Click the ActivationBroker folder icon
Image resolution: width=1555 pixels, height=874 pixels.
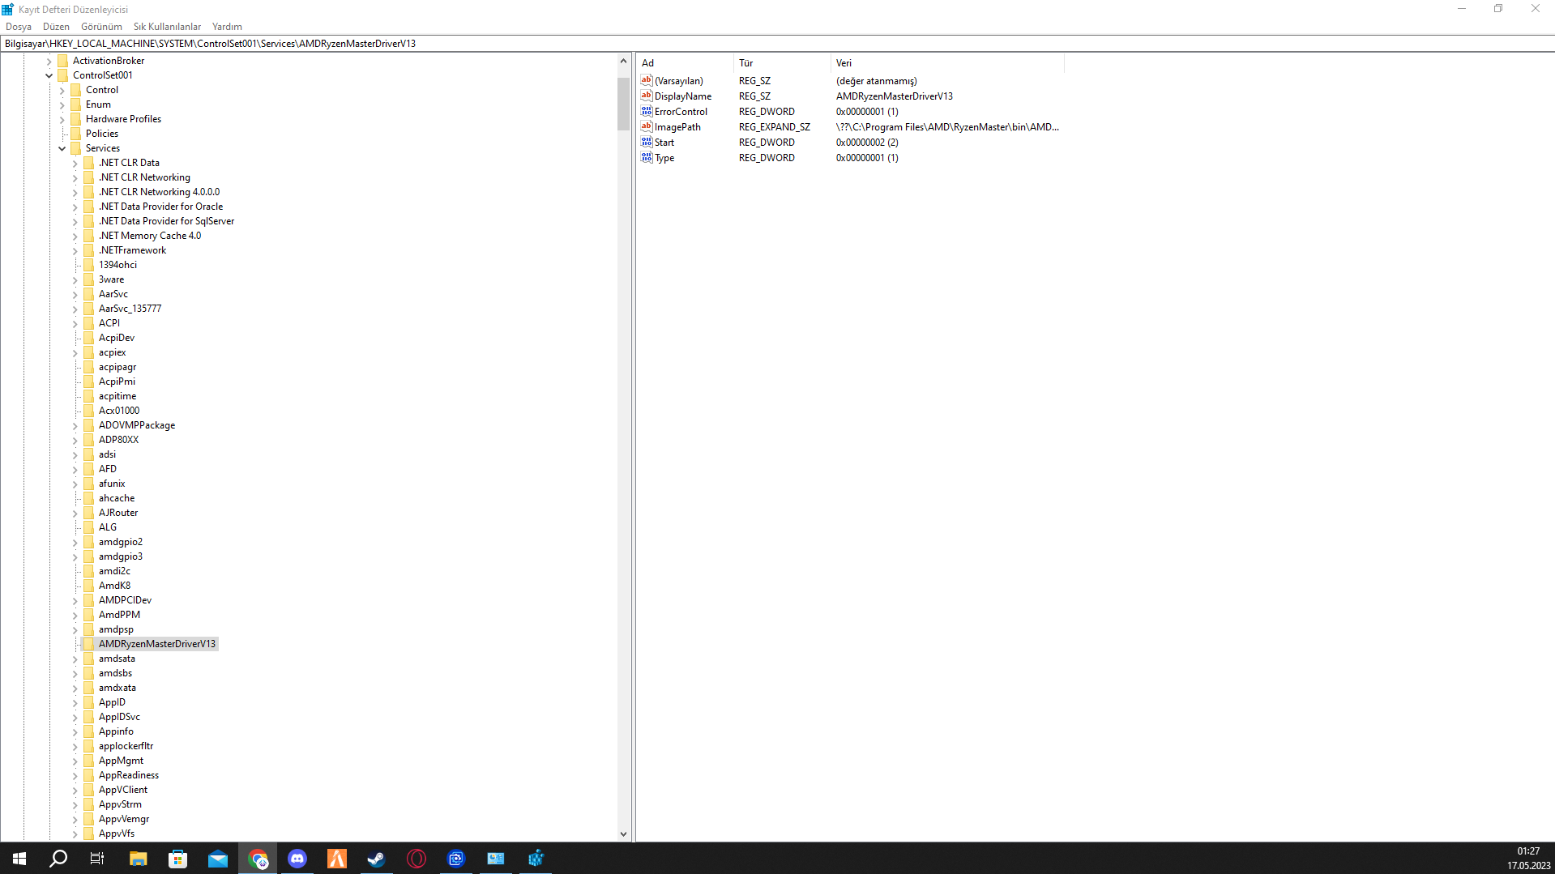(63, 61)
